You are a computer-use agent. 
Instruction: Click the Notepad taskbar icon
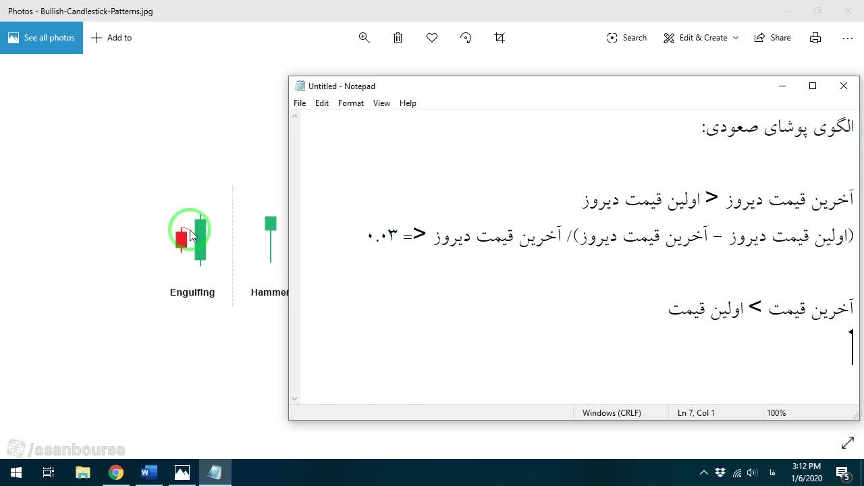pos(215,473)
